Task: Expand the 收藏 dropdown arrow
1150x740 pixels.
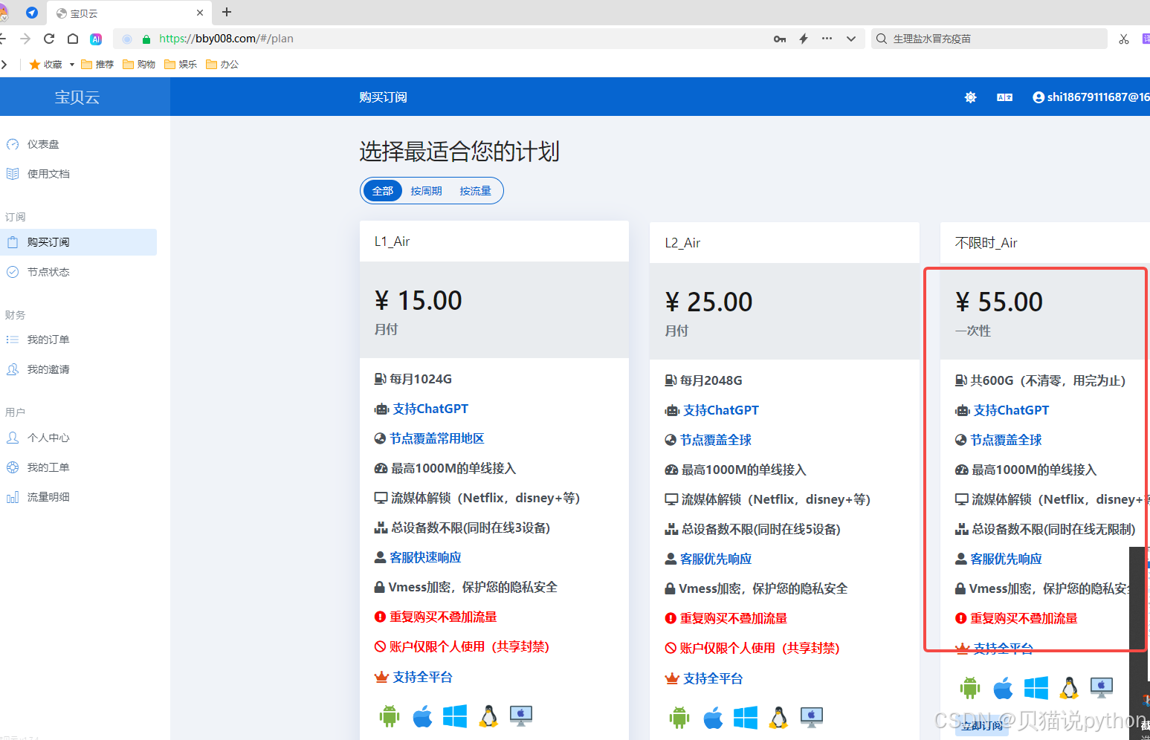Action: (72, 65)
